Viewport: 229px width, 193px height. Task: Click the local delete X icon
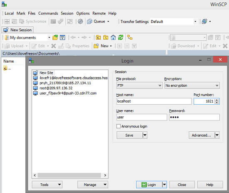(x=53, y=46)
